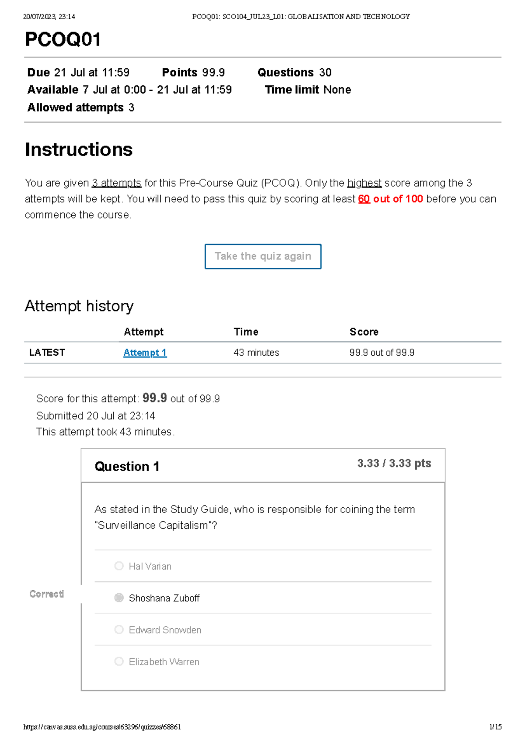Select the Shoshana Zuboff radio option

pos(119,598)
